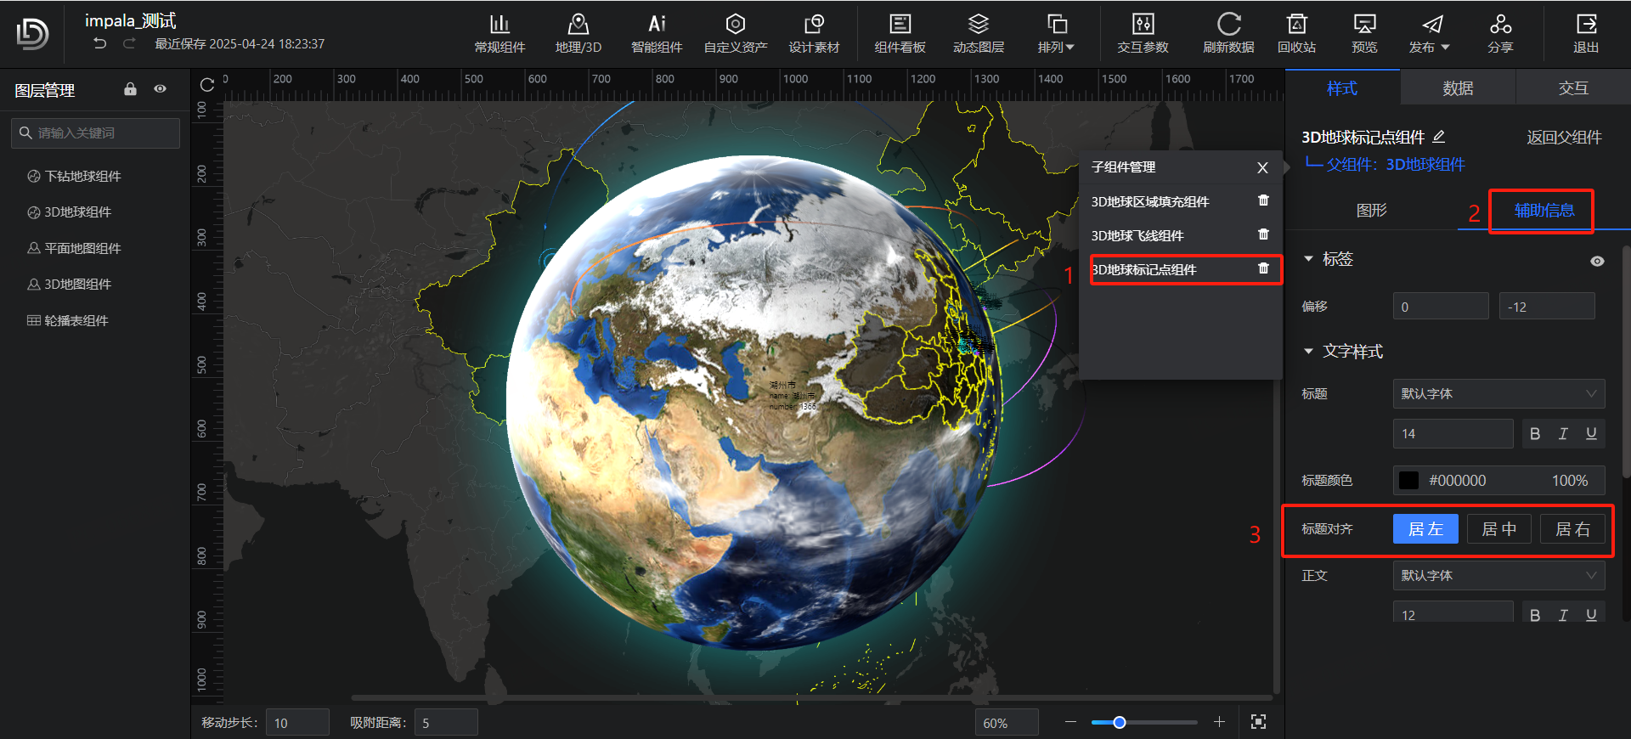1631x739 pixels.
Task: Open the 排列 arrangement dropdown
Action: point(1056,33)
